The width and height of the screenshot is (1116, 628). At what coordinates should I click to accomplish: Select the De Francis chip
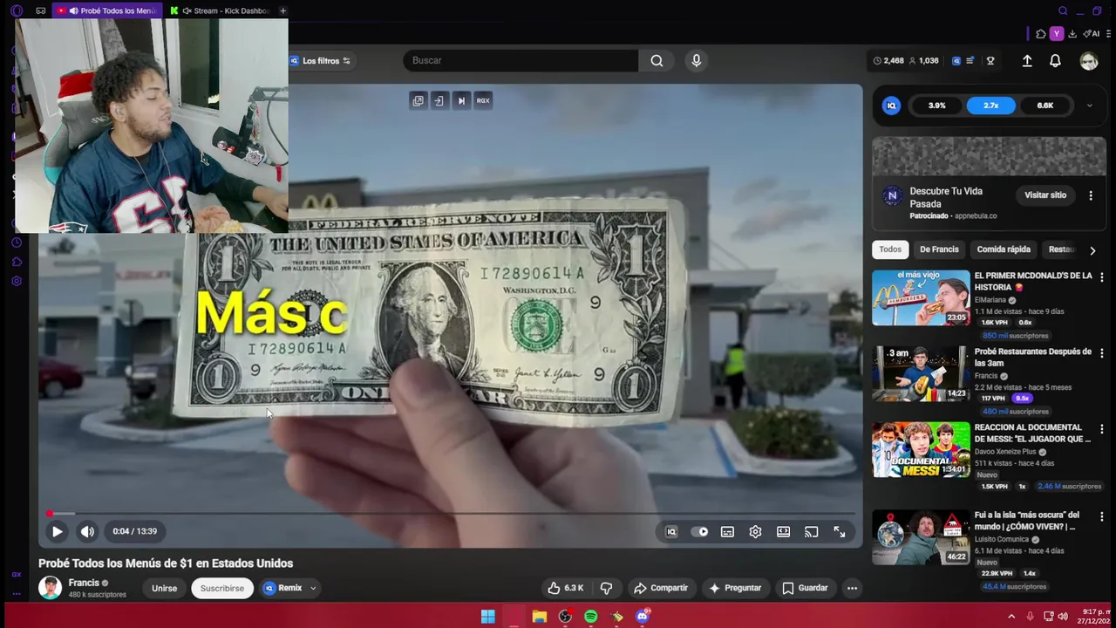[939, 249]
